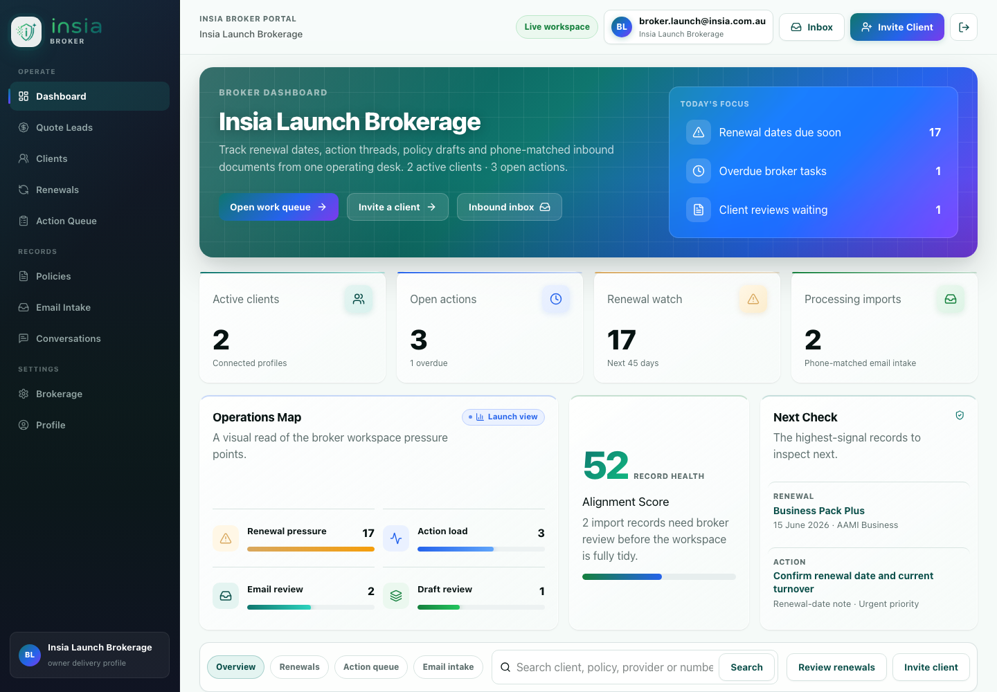
Task: Click the Email review progress bar
Action: [311, 608]
